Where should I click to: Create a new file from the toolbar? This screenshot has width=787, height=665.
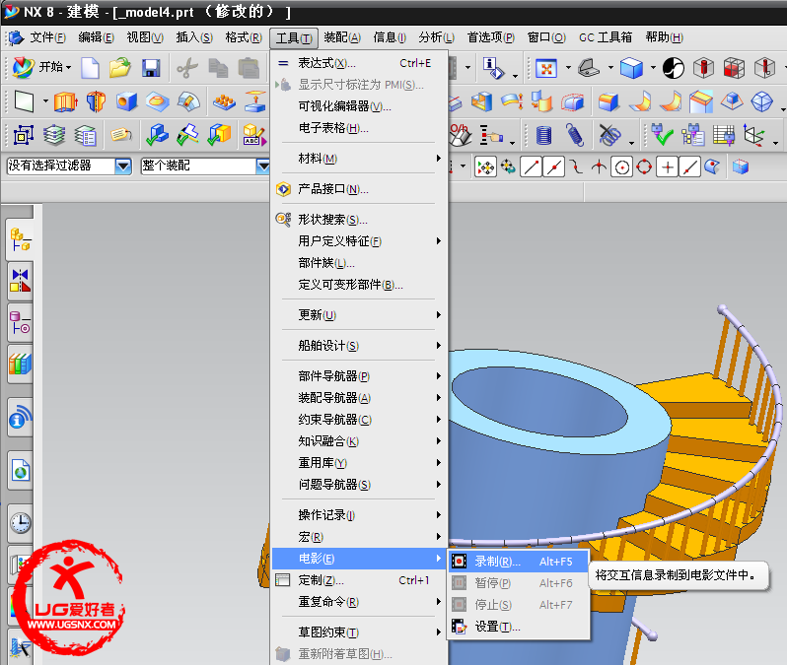coord(91,68)
